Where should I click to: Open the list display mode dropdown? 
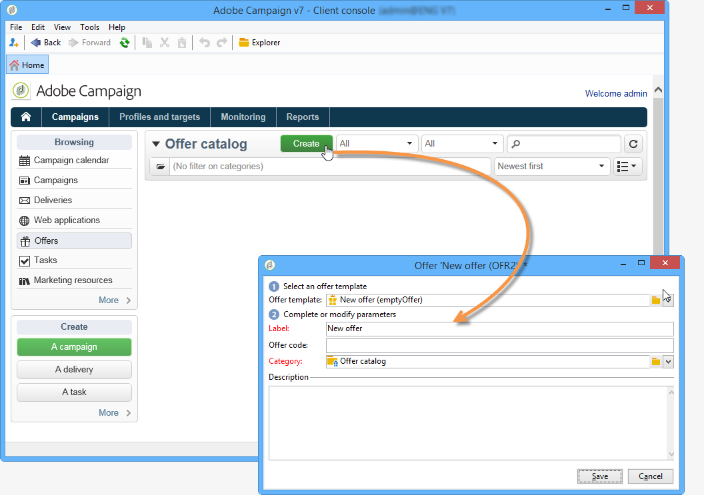[x=627, y=167]
